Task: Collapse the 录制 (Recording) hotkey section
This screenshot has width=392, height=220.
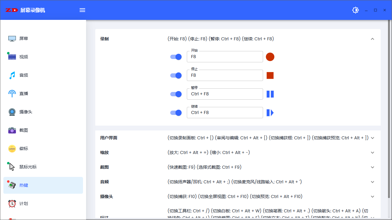Action: tap(372, 39)
